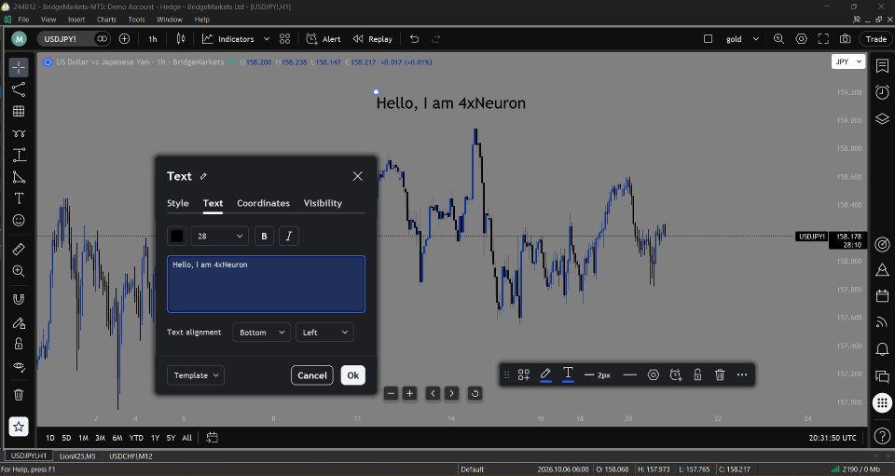Toggle stay in drawing mode
The height and width of the screenshot is (476, 895).
pos(19,322)
